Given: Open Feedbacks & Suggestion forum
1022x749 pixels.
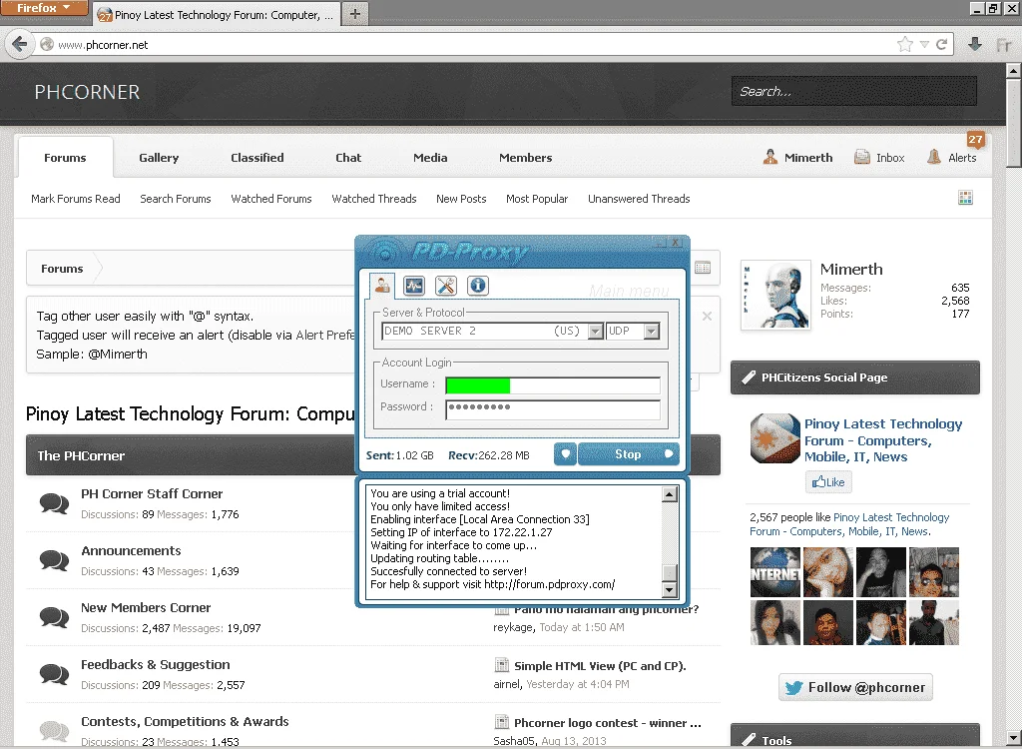Looking at the screenshot, I should [155, 664].
